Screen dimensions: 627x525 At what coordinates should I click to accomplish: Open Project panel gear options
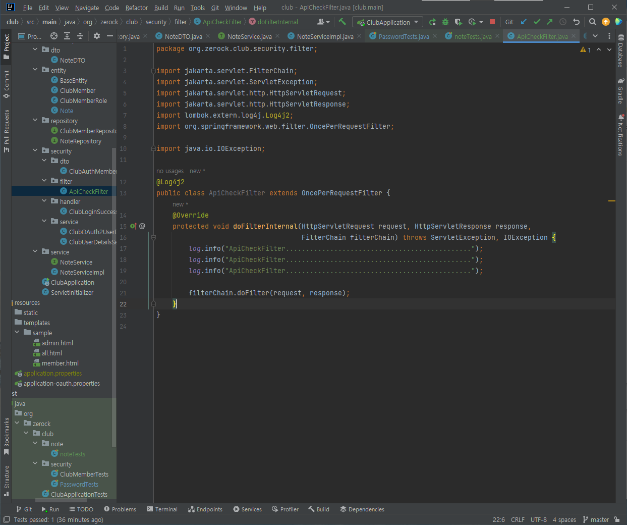coord(97,36)
